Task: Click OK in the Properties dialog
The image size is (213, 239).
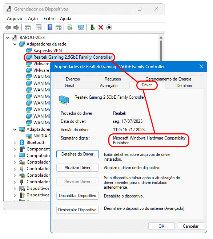Action: click(x=161, y=226)
